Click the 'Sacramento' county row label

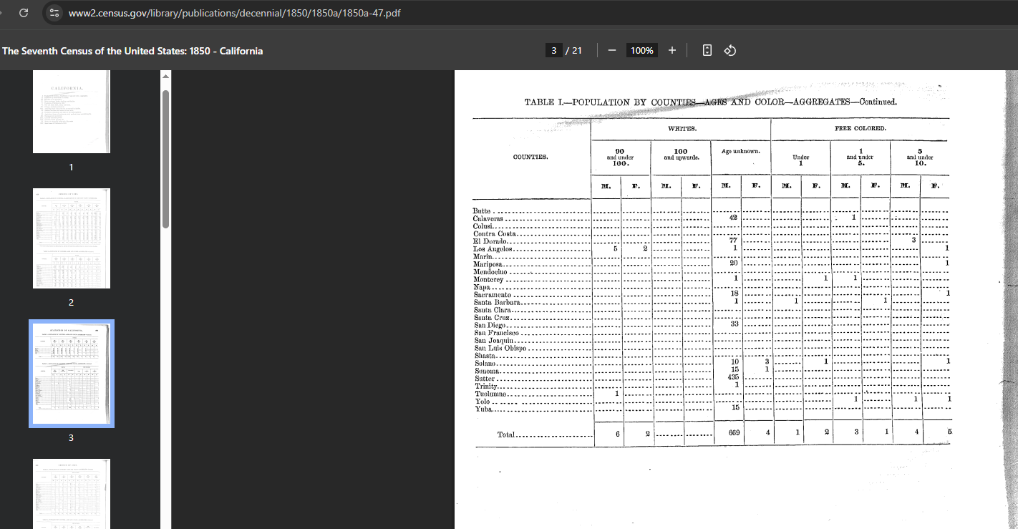[492, 295]
